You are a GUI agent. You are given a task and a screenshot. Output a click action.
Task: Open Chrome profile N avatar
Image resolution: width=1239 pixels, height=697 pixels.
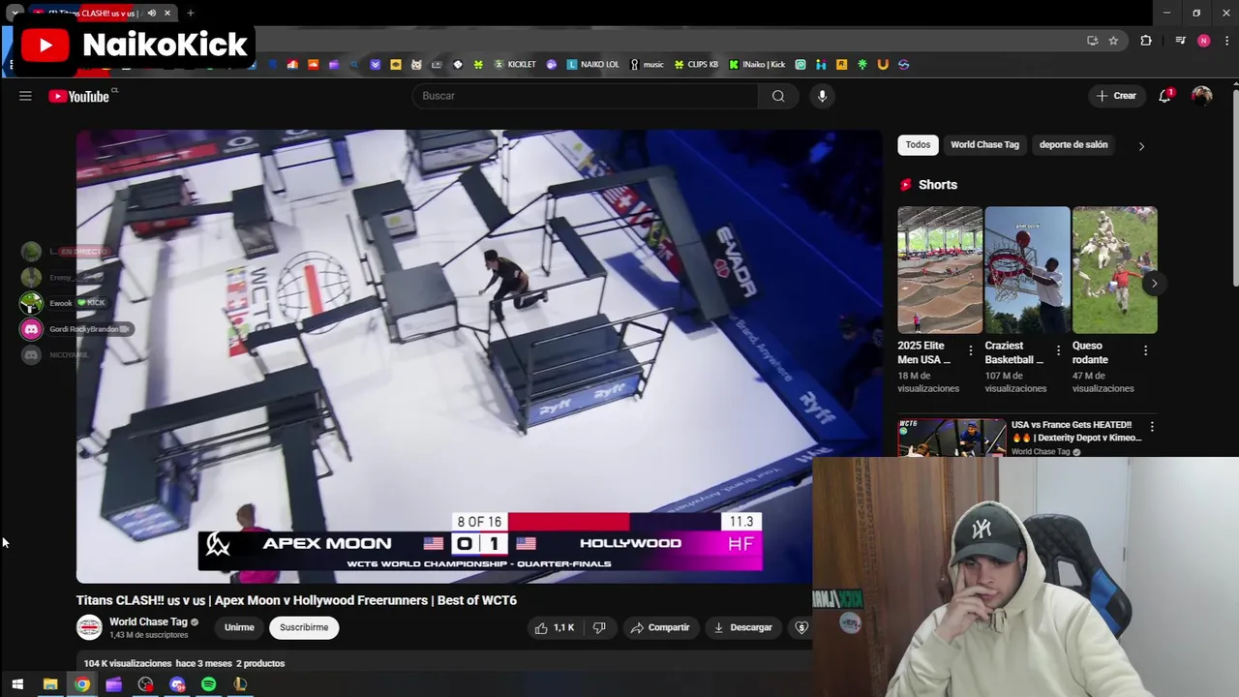pyautogui.click(x=1203, y=41)
